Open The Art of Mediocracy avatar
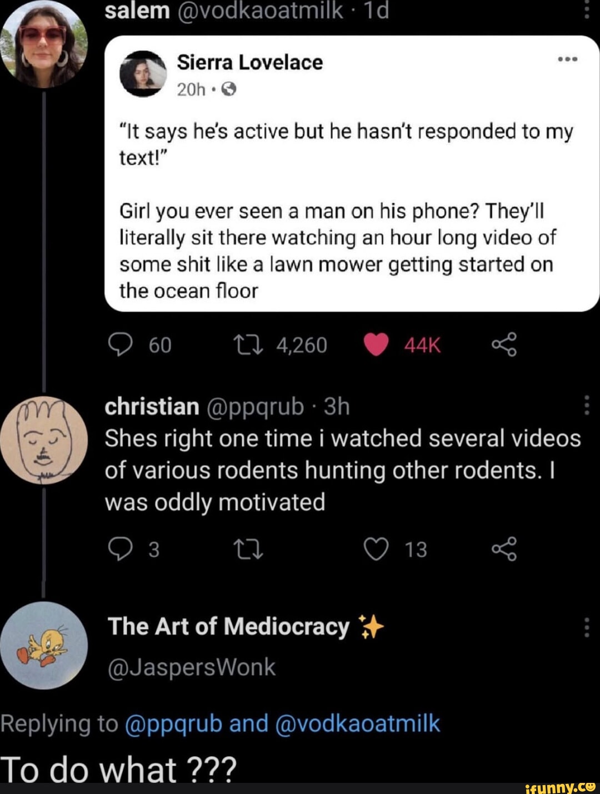 coord(44,646)
